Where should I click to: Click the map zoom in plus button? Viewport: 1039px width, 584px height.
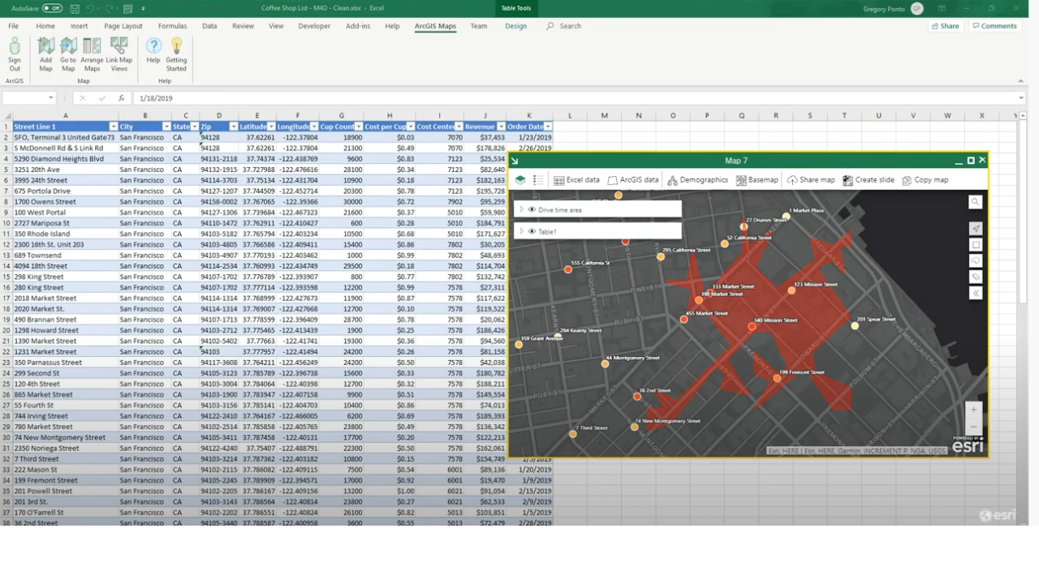point(974,410)
